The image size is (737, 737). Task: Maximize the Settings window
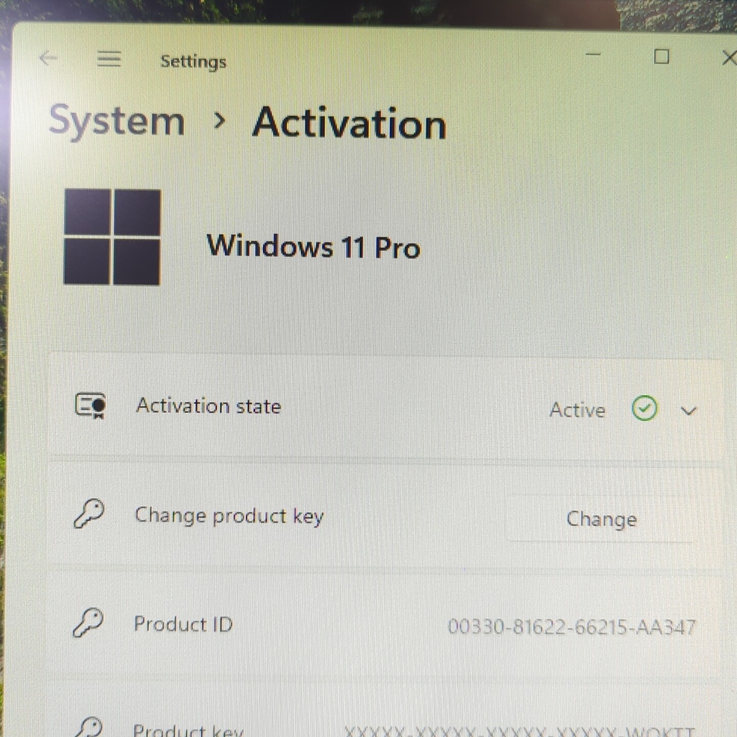pyautogui.click(x=662, y=56)
